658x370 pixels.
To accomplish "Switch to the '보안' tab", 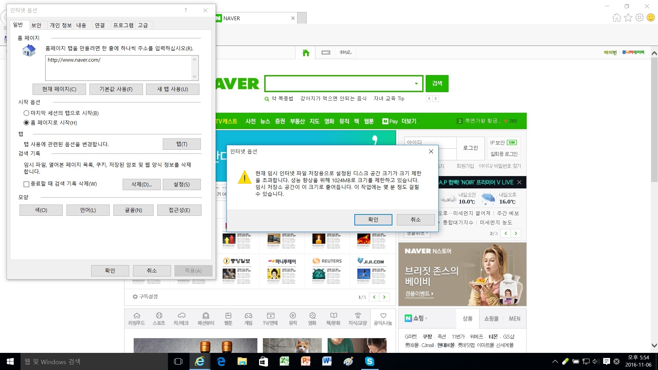I will coord(36,25).
